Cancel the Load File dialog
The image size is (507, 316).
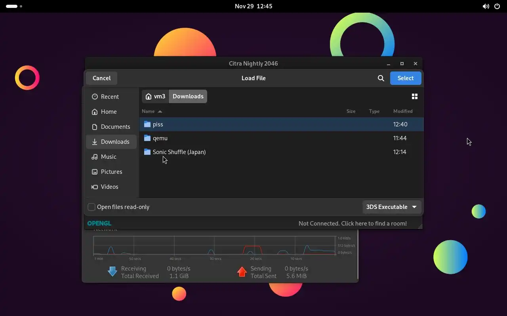(x=101, y=78)
